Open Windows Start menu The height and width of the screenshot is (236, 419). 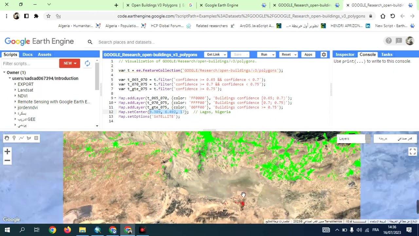click(x=7, y=230)
